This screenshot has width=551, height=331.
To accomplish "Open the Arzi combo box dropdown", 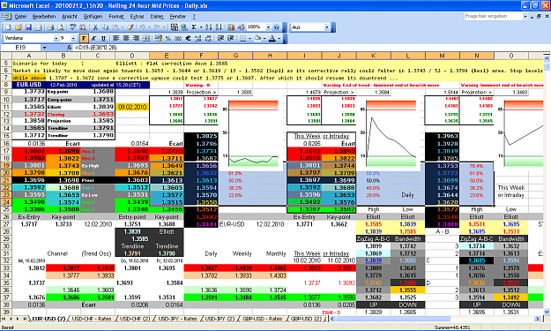I will (326, 27).
